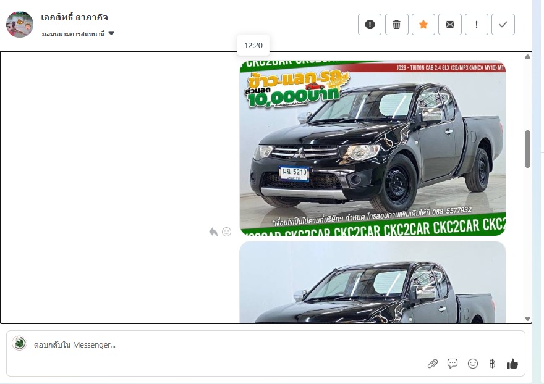Screen dimensions: 544x384
Task: Open emoji picker in reply box
Action: click(x=473, y=364)
